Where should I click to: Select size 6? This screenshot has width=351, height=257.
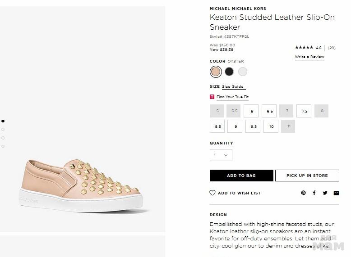tap(251, 111)
